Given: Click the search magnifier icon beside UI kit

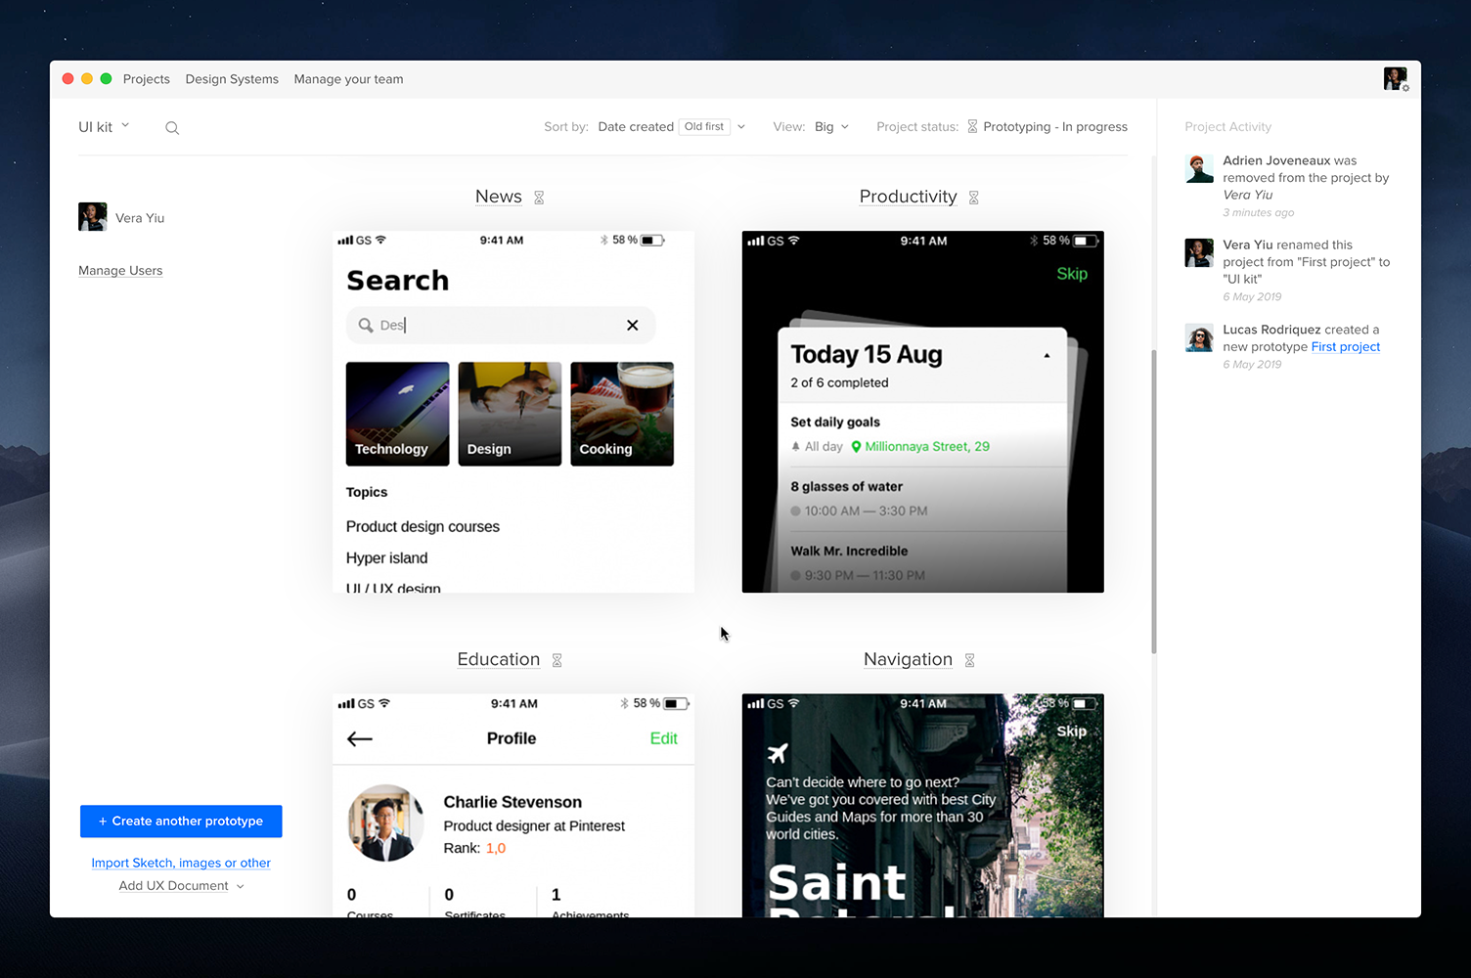Looking at the screenshot, I should click(x=172, y=128).
